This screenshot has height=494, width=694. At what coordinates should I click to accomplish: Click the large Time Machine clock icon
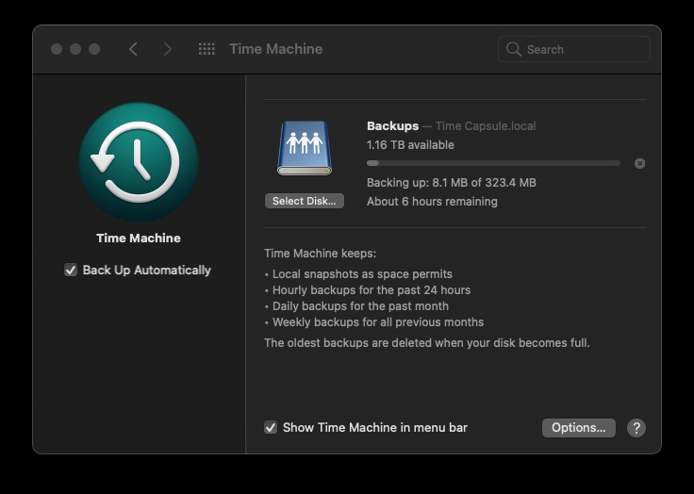(139, 162)
